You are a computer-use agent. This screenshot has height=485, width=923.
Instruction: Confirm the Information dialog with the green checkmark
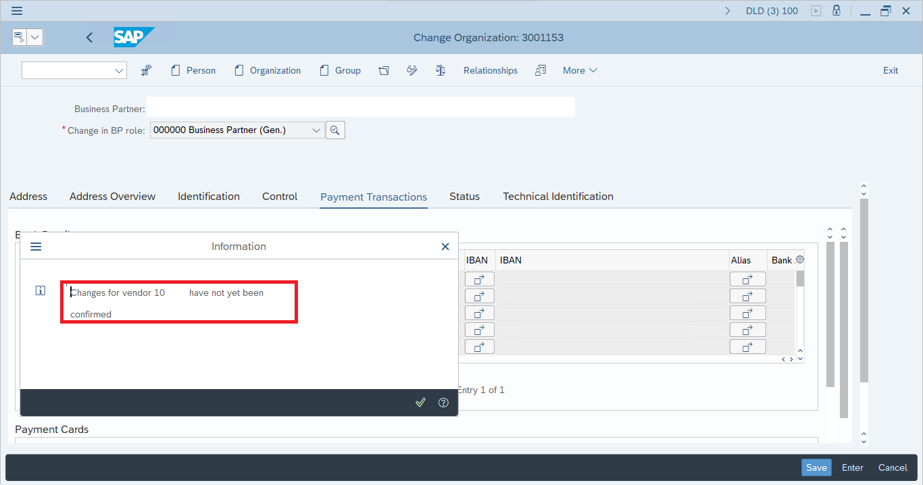pyautogui.click(x=420, y=403)
